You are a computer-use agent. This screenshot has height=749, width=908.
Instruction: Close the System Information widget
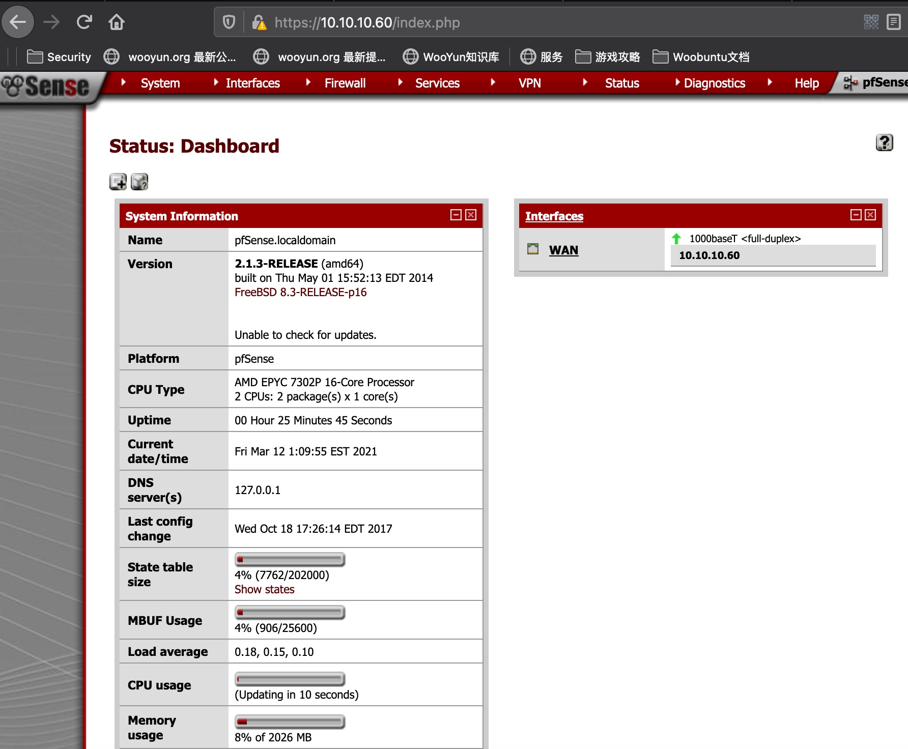(471, 215)
